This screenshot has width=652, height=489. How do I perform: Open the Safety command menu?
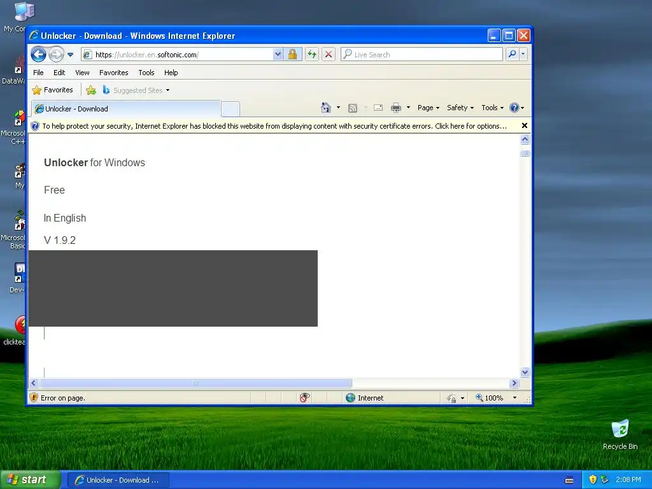point(460,108)
